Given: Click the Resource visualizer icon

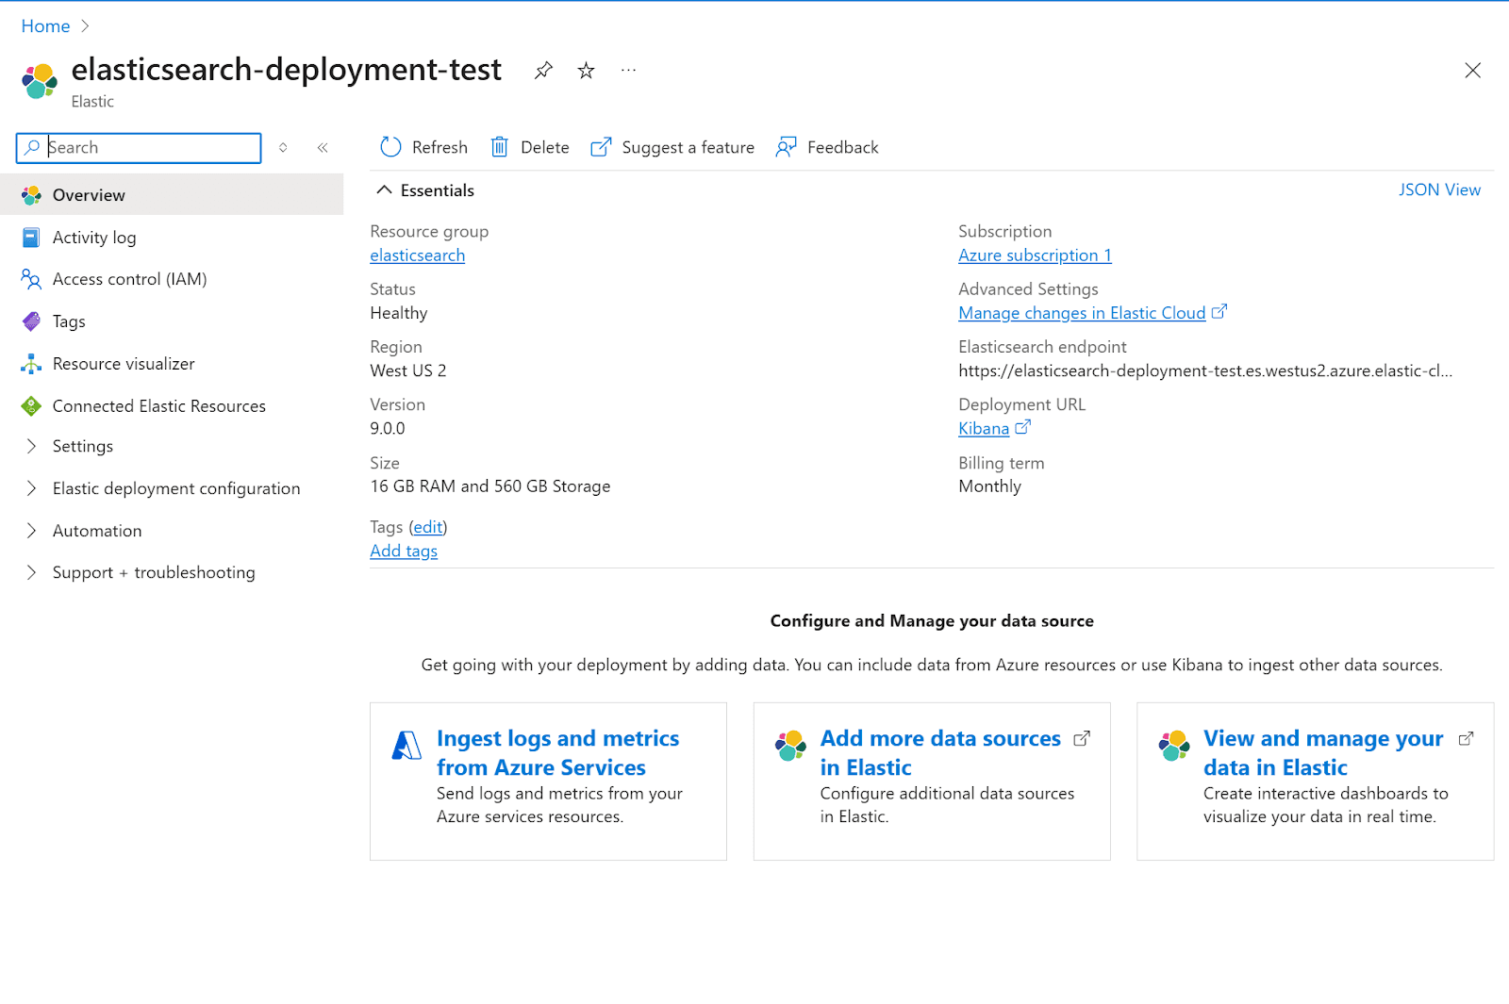Looking at the screenshot, I should click(30, 363).
